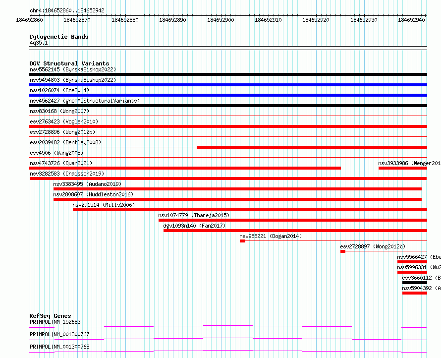The height and width of the screenshot is (358, 441).
Task: Open esv4506 (Wang2008) label
Action: click(x=56, y=153)
